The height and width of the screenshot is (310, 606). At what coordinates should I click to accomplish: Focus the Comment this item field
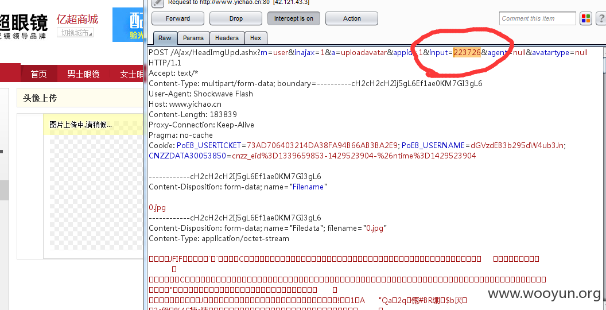538,18
